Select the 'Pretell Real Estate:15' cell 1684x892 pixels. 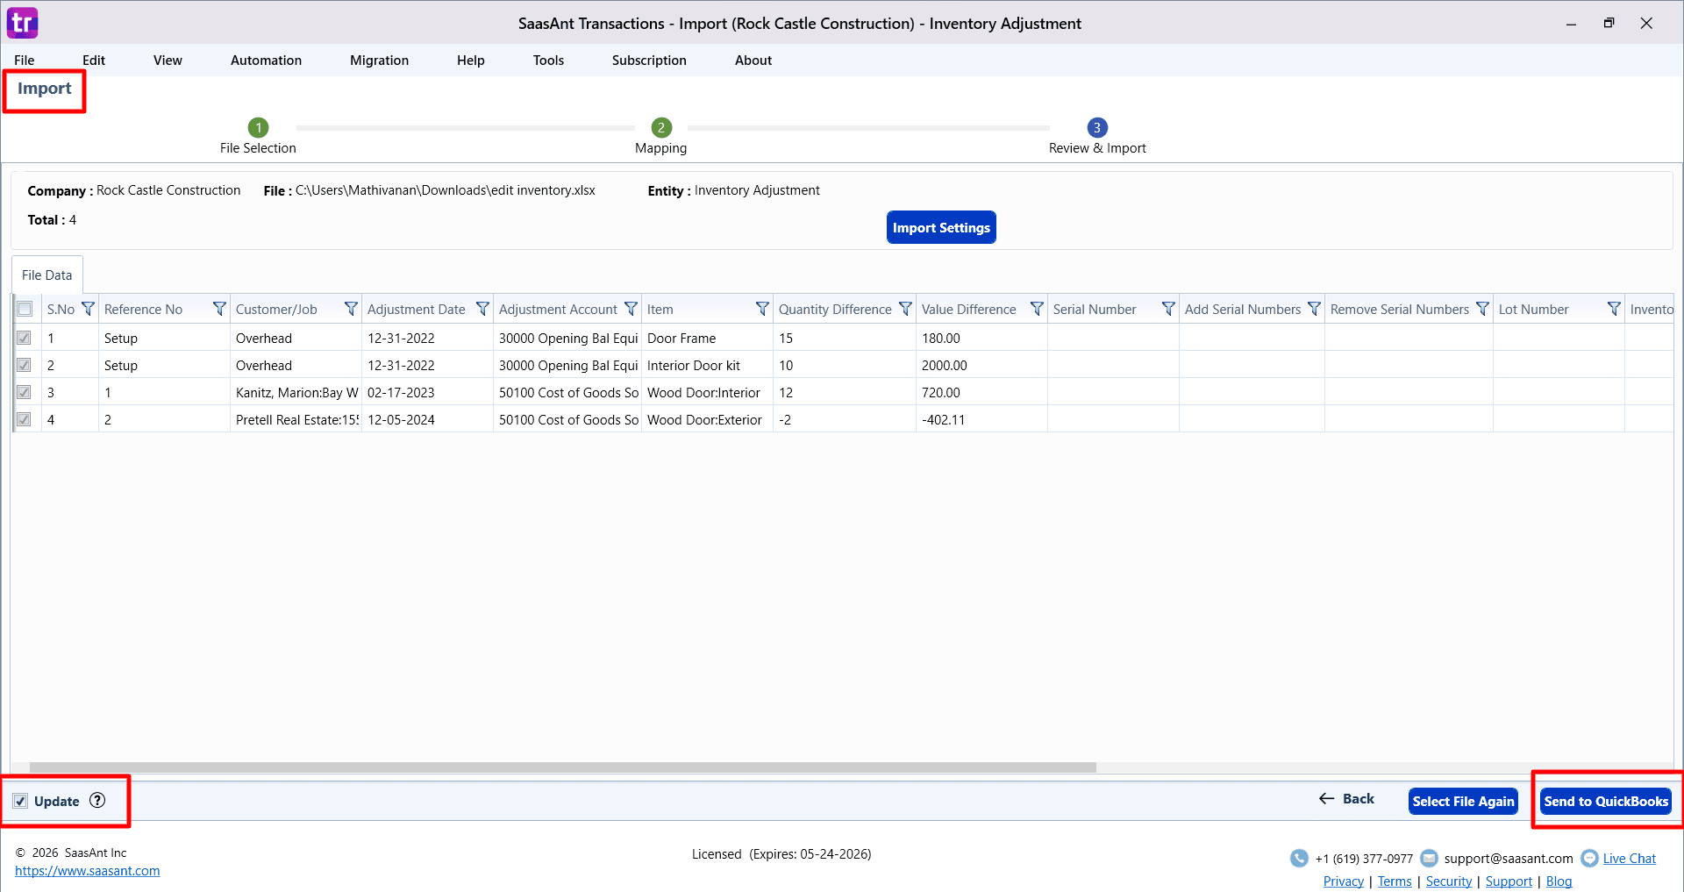pyautogui.click(x=296, y=419)
